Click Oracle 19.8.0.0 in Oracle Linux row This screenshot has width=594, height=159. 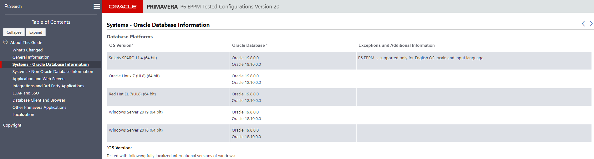245,76
